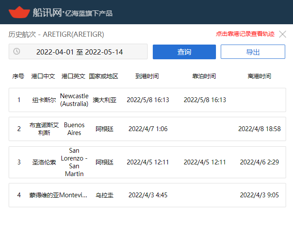Click the 国家或地区 column header
293x228 pixels.
pos(103,76)
